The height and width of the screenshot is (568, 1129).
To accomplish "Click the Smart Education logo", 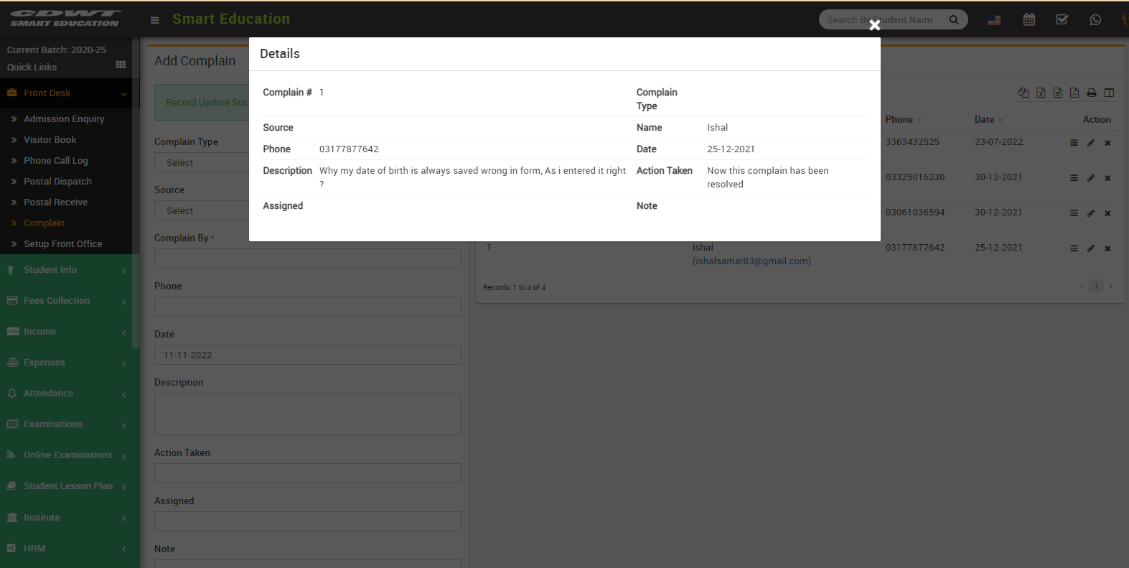I will coord(65,19).
